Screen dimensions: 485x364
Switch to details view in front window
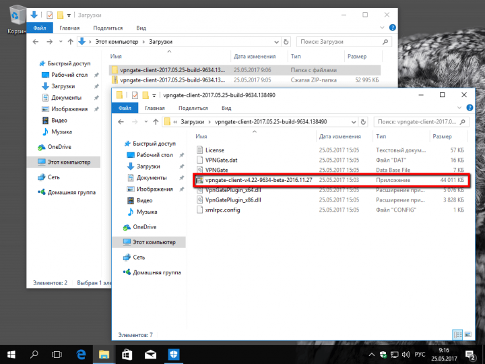click(457, 334)
